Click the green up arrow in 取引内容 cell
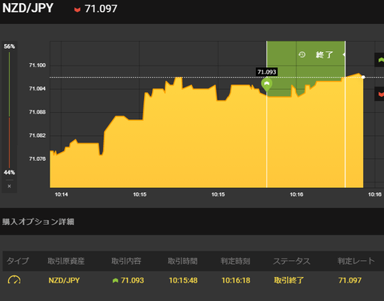384x301 pixels. 115,280
